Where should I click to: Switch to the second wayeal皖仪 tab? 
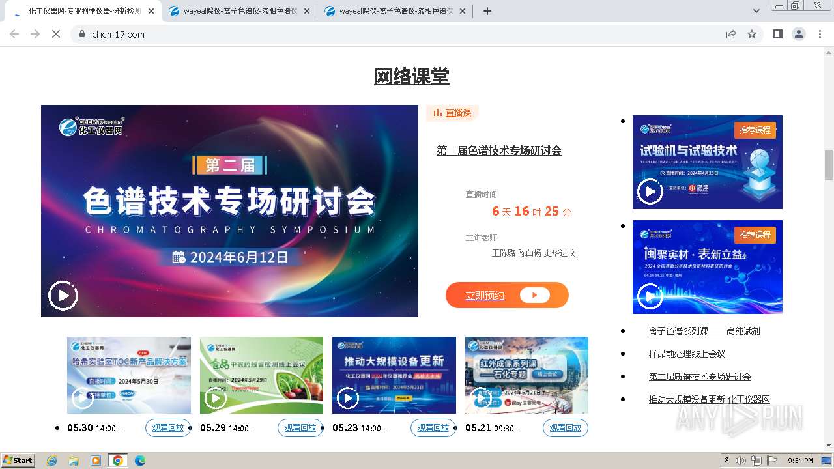[x=240, y=11]
